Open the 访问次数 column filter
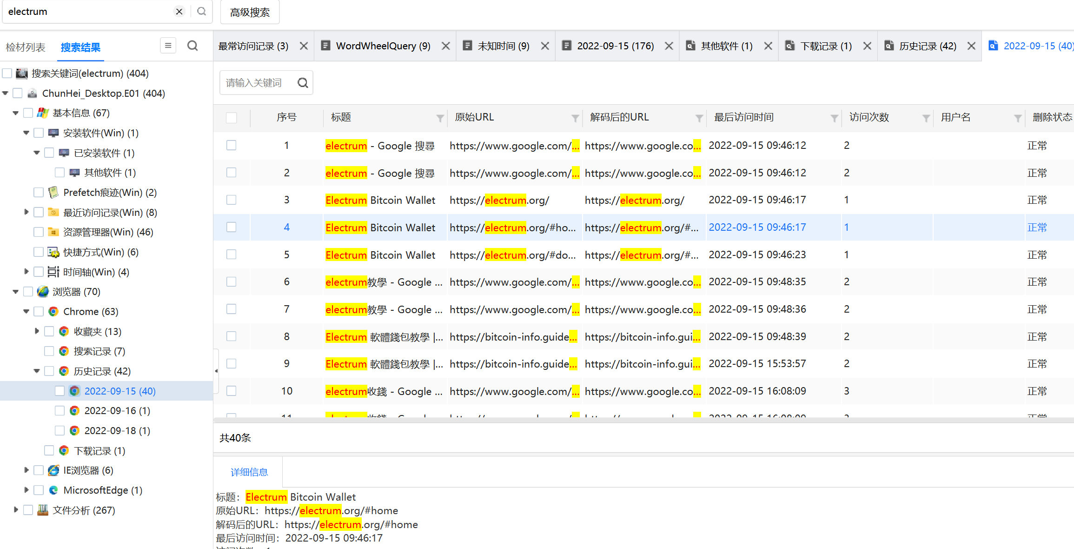This screenshot has height=549, width=1074. [926, 118]
